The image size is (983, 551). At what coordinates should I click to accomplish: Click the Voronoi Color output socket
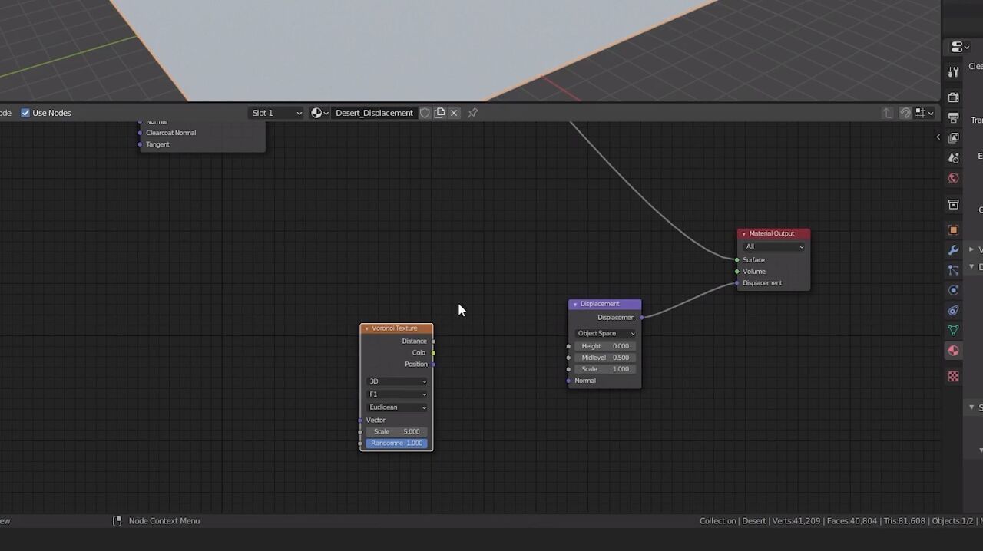pyautogui.click(x=433, y=353)
